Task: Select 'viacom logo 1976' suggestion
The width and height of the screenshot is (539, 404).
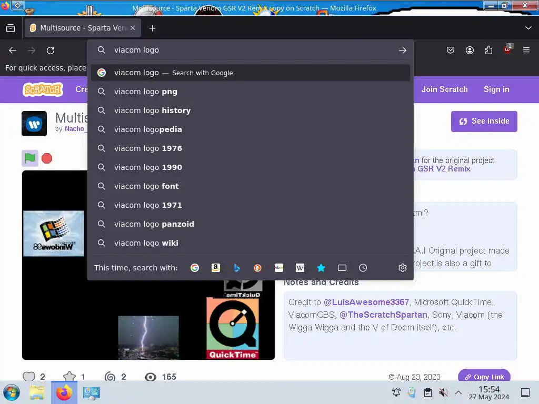Action: click(250, 148)
